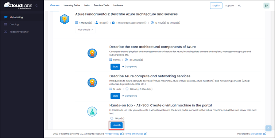The height and width of the screenshot is (138, 275).
Task: Click the lab flask icon
Action: [92, 111]
